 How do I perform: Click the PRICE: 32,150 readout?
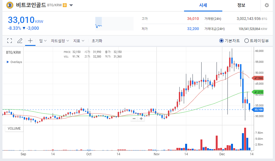pyautogui.click(x=72, y=52)
